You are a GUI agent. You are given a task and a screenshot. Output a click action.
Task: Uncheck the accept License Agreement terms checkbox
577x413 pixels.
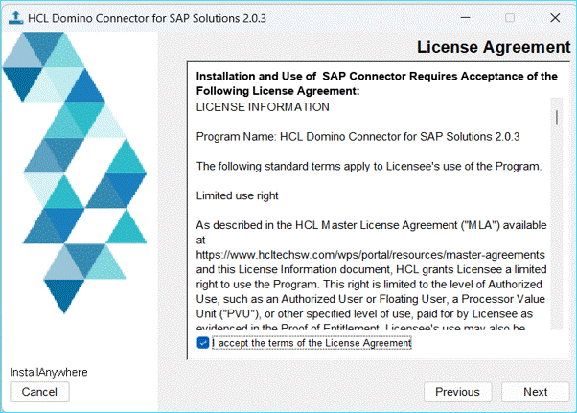coord(203,343)
